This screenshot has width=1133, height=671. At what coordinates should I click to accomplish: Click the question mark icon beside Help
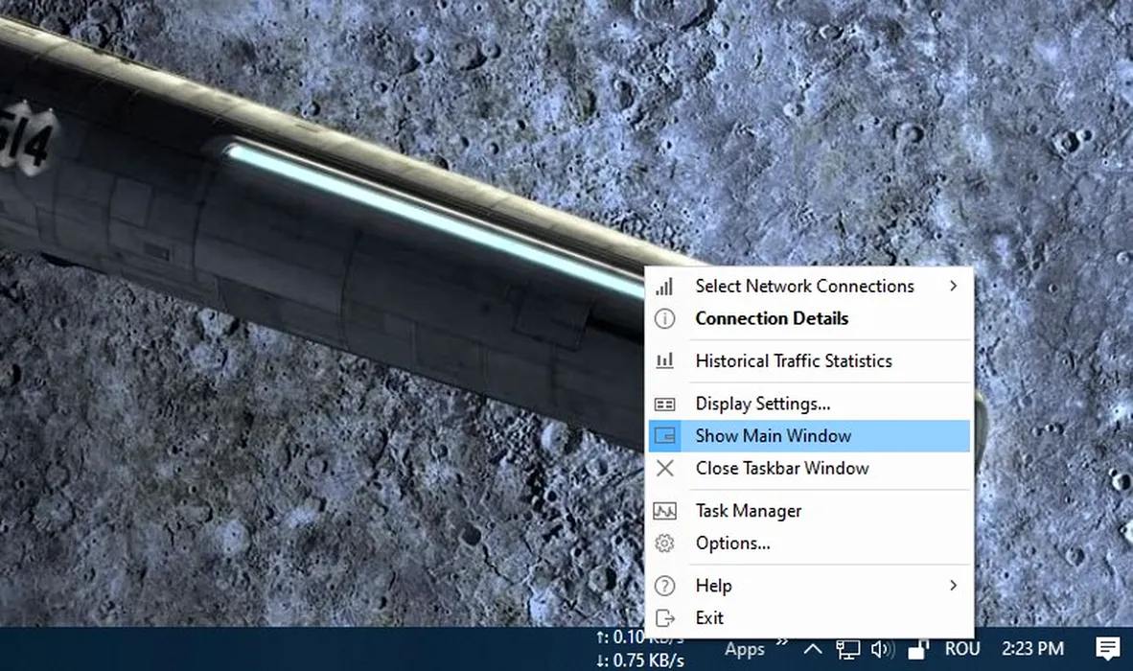[x=664, y=585]
